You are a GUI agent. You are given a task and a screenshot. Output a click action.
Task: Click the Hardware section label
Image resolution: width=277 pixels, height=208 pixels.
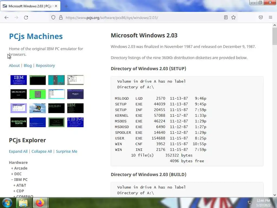click(18, 162)
